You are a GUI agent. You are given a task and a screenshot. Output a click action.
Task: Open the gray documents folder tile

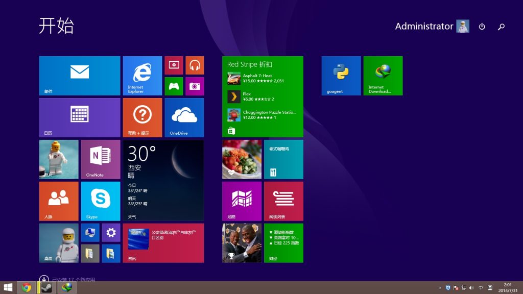click(x=90, y=254)
